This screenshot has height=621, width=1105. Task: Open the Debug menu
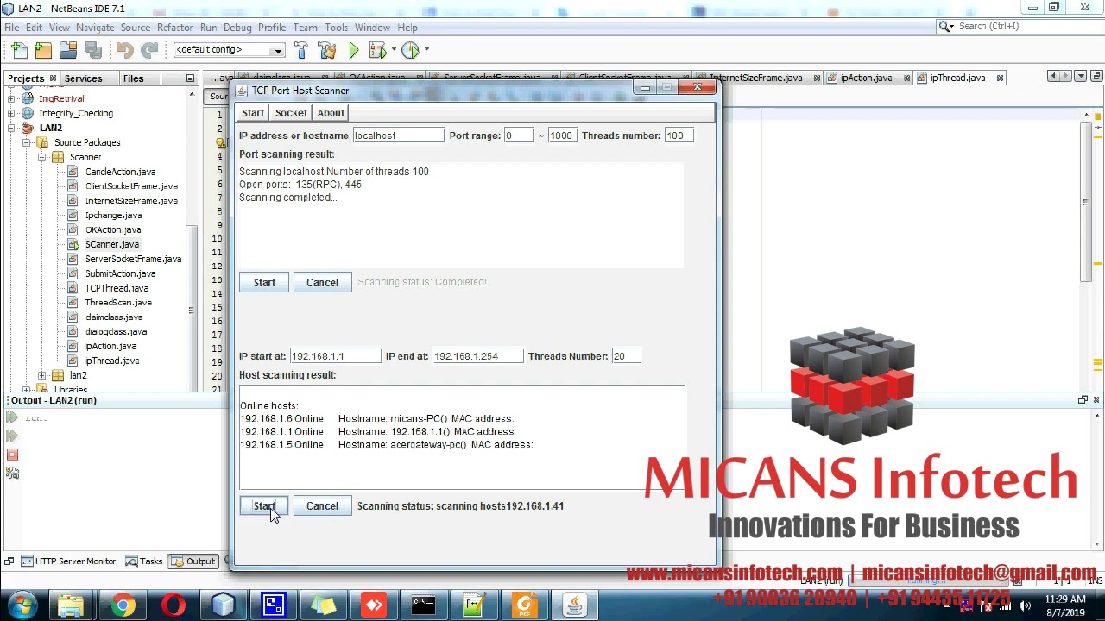pos(237,28)
